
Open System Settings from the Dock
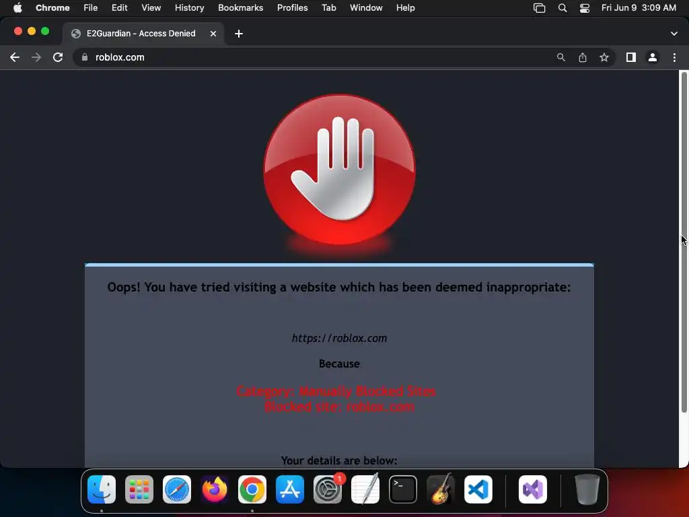(328, 489)
